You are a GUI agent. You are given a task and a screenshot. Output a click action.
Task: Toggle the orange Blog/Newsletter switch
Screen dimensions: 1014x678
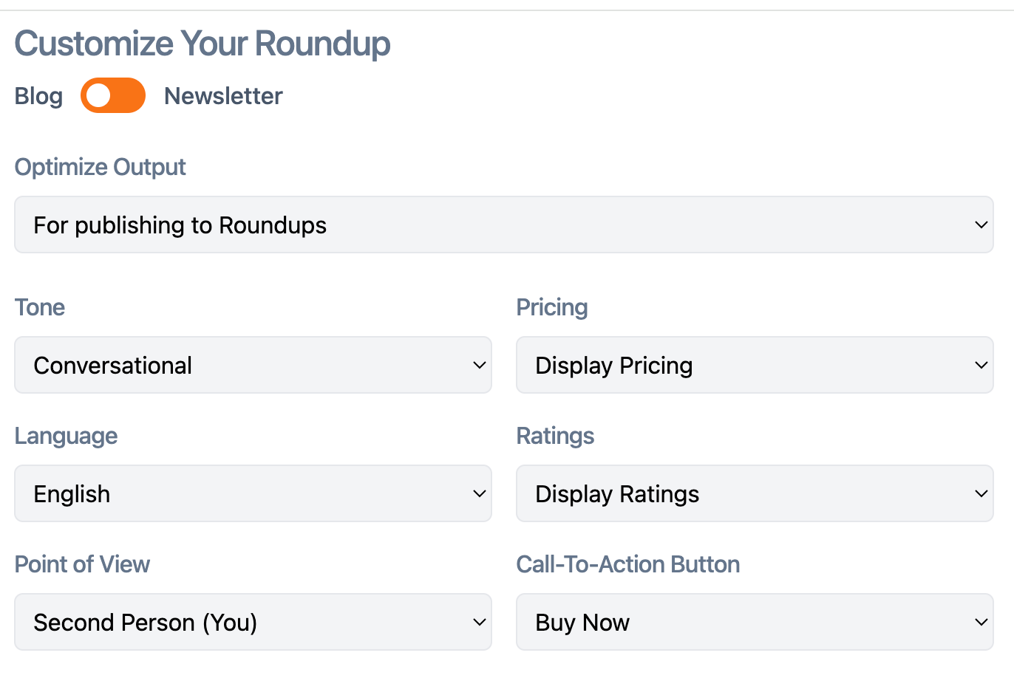(113, 95)
